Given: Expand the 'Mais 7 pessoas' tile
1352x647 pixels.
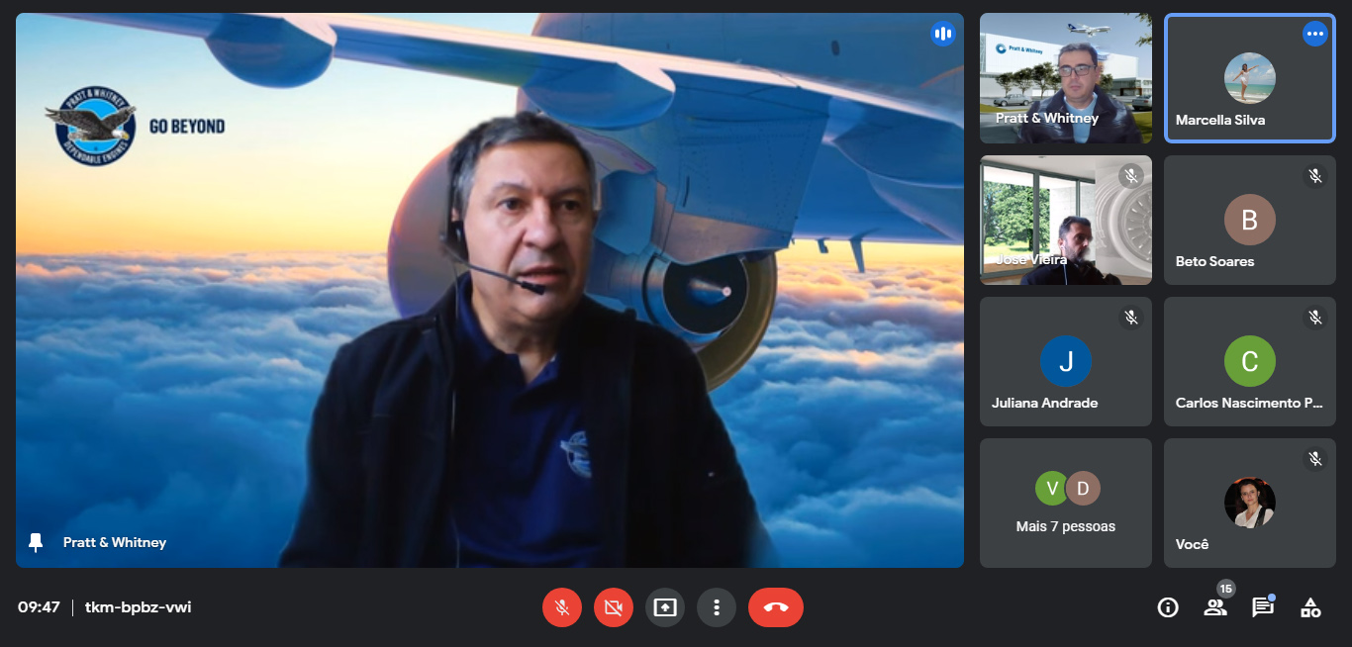Looking at the screenshot, I should coord(1066,503).
